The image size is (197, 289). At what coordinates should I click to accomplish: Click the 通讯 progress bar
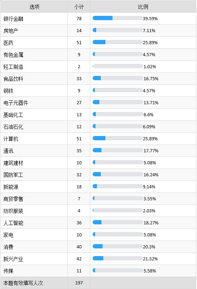118,150
